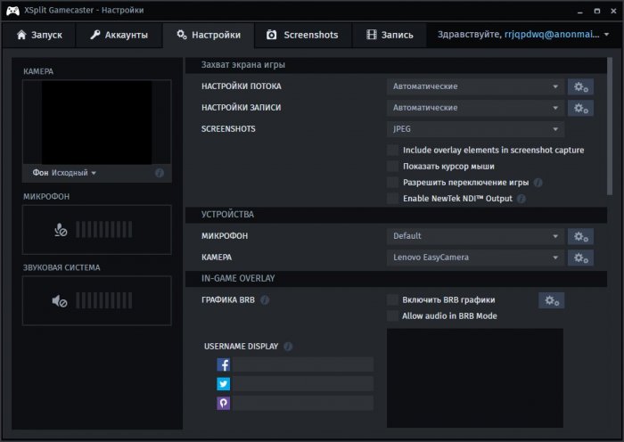Click the microphone device gear icon
624x442 pixels.
579,236
